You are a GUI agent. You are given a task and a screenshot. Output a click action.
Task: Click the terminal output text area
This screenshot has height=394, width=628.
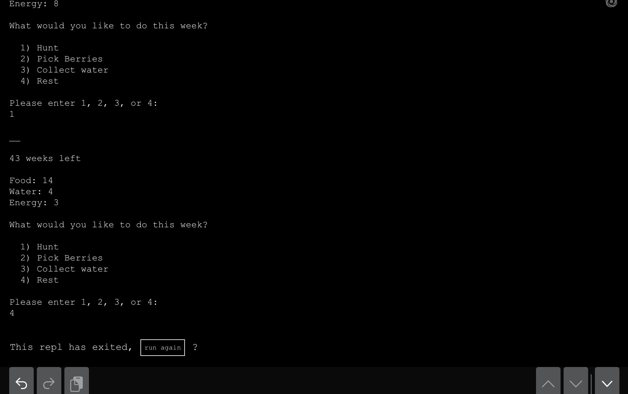coord(314,181)
